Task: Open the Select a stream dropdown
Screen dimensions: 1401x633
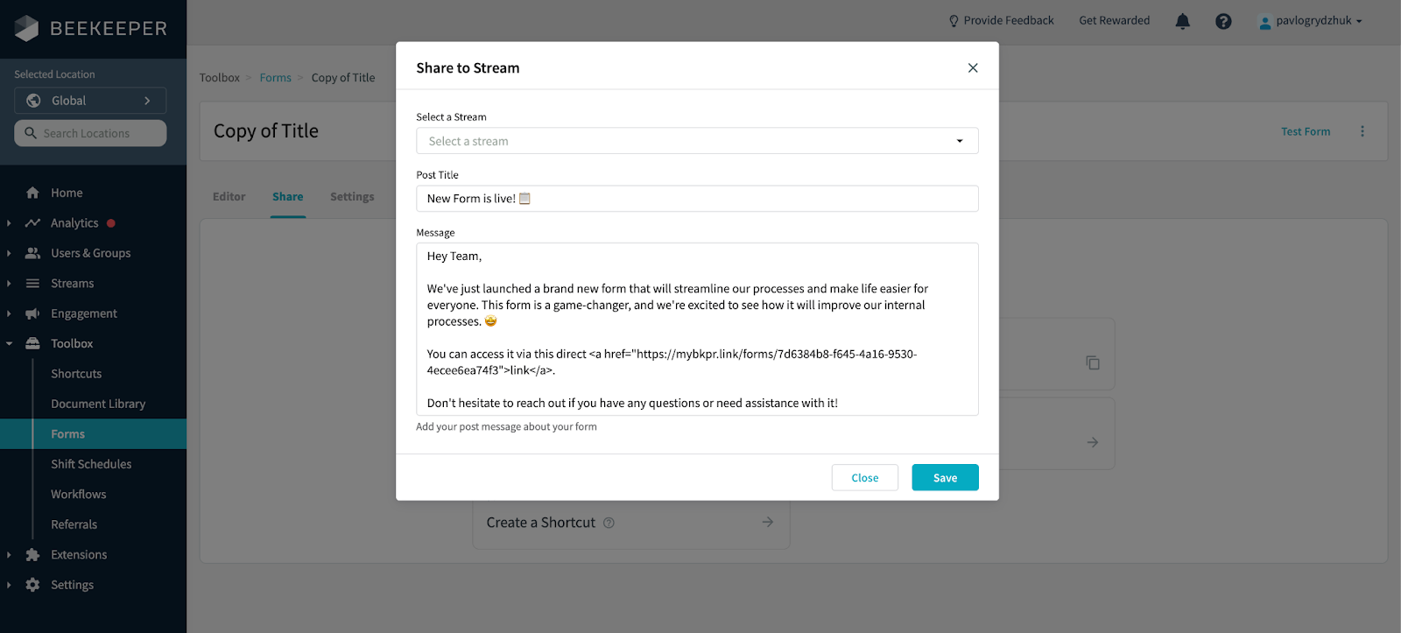Action: click(697, 141)
